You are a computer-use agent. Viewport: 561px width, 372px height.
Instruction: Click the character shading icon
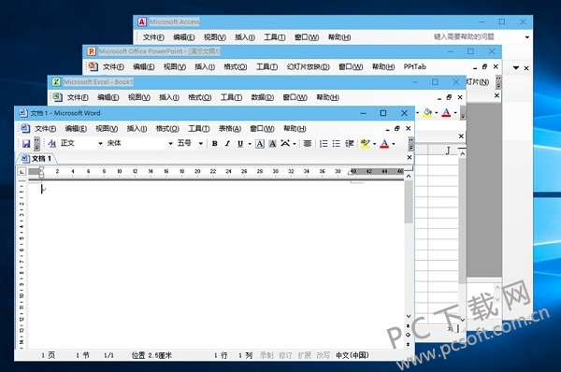tap(273, 144)
